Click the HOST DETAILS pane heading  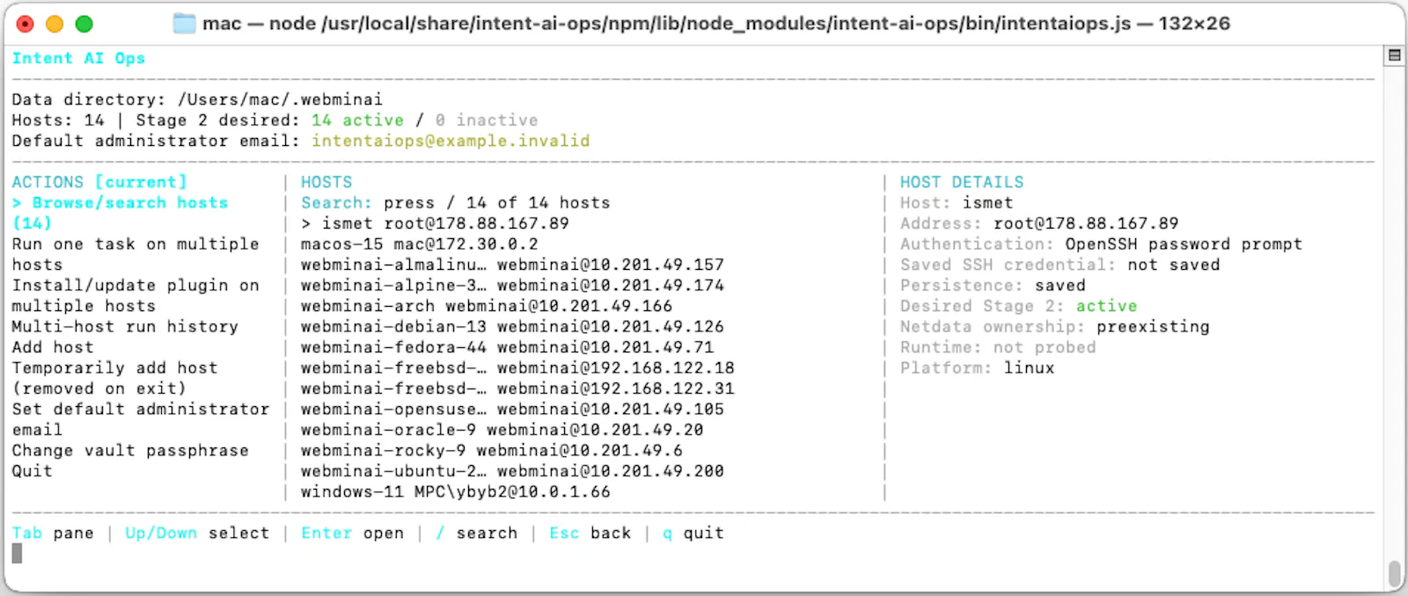click(x=962, y=182)
